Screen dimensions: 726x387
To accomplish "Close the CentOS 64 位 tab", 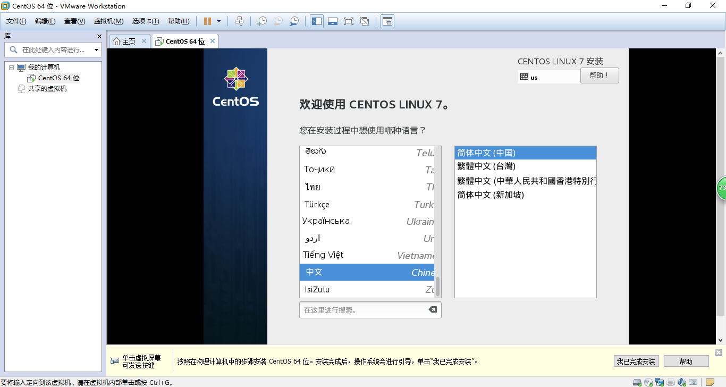I will 213,41.
